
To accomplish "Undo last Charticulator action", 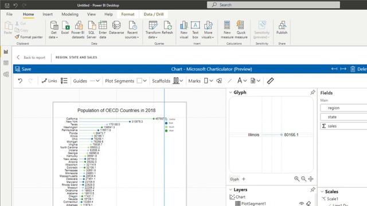I will click(x=20, y=81).
